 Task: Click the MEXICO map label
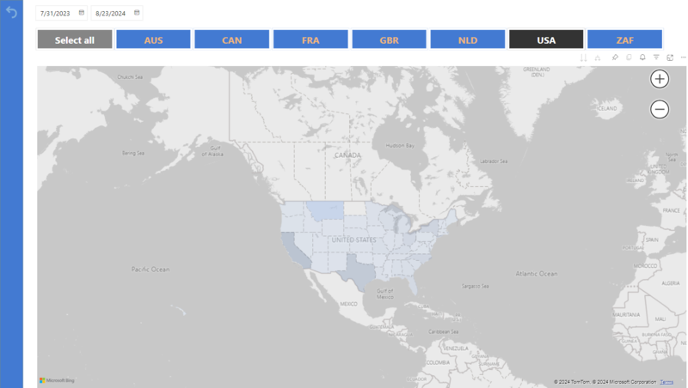(348, 304)
